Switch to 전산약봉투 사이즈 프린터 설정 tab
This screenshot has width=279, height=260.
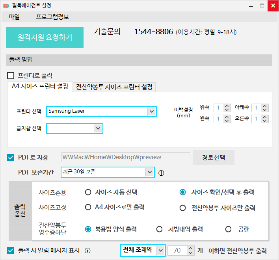(114, 87)
